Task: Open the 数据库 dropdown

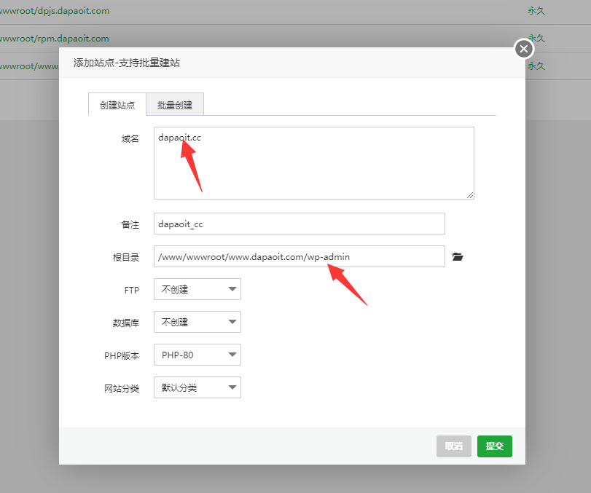Action: pyautogui.click(x=197, y=322)
